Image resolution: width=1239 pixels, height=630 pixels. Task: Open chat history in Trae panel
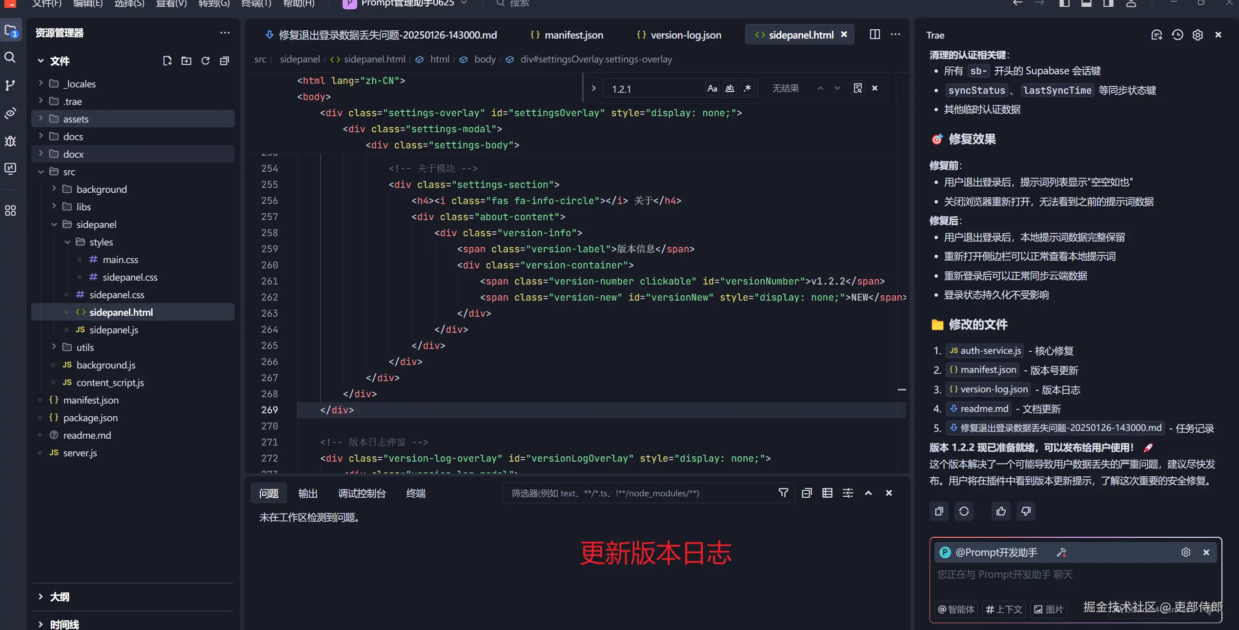pyautogui.click(x=1177, y=35)
